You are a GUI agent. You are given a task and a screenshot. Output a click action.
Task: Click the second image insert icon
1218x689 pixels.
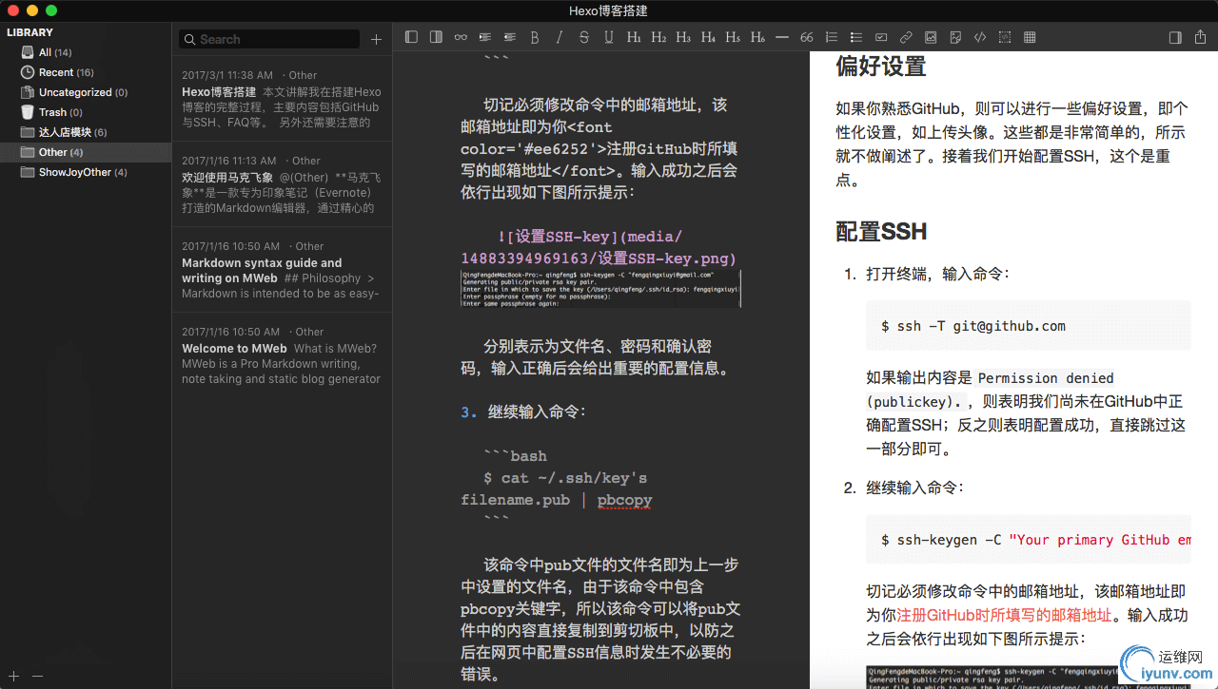[x=955, y=37]
